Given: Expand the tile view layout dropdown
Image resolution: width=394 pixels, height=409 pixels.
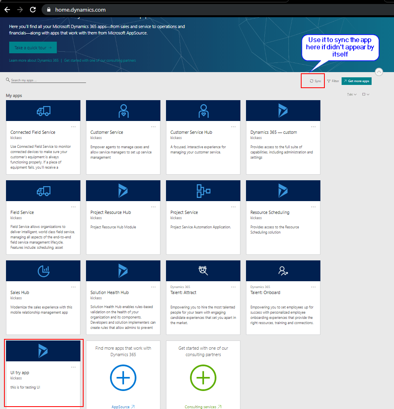Looking at the screenshot, I should click(366, 95).
